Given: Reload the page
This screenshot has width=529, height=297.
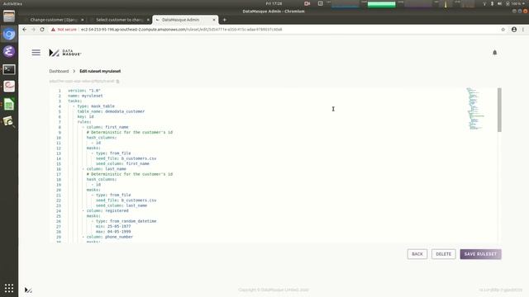Looking at the screenshot, I should 42,30.
